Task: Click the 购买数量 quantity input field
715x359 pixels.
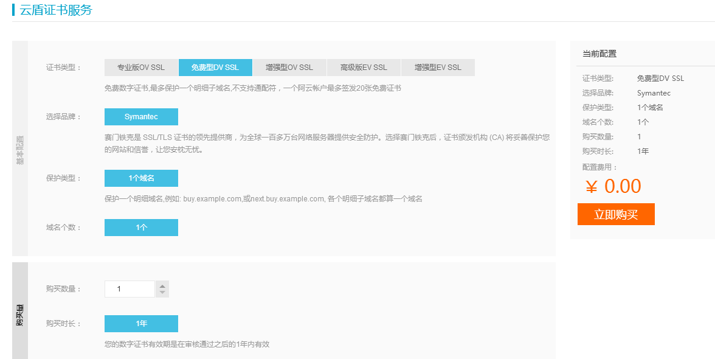Action: click(x=130, y=289)
